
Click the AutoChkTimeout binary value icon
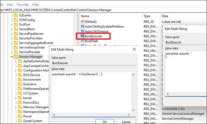pos(82,32)
